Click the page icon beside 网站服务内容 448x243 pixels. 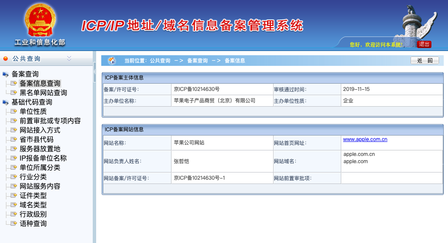click(14, 186)
